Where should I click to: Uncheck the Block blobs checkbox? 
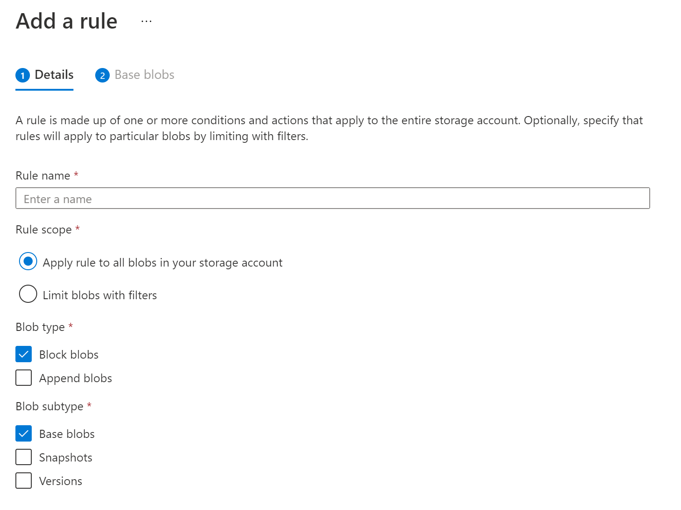tap(24, 355)
